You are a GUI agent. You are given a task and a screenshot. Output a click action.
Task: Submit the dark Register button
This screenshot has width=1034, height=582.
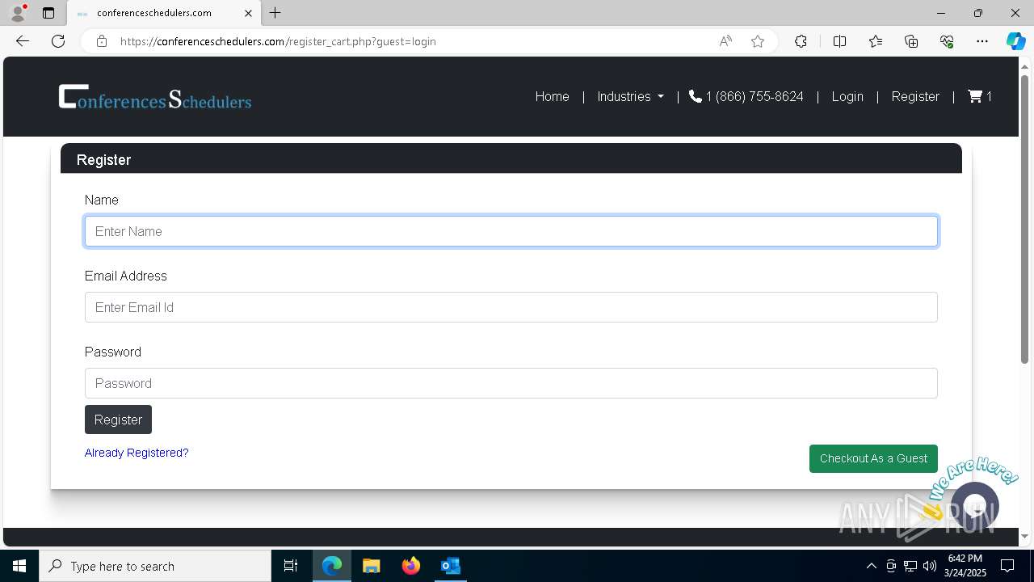(x=118, y=420)
